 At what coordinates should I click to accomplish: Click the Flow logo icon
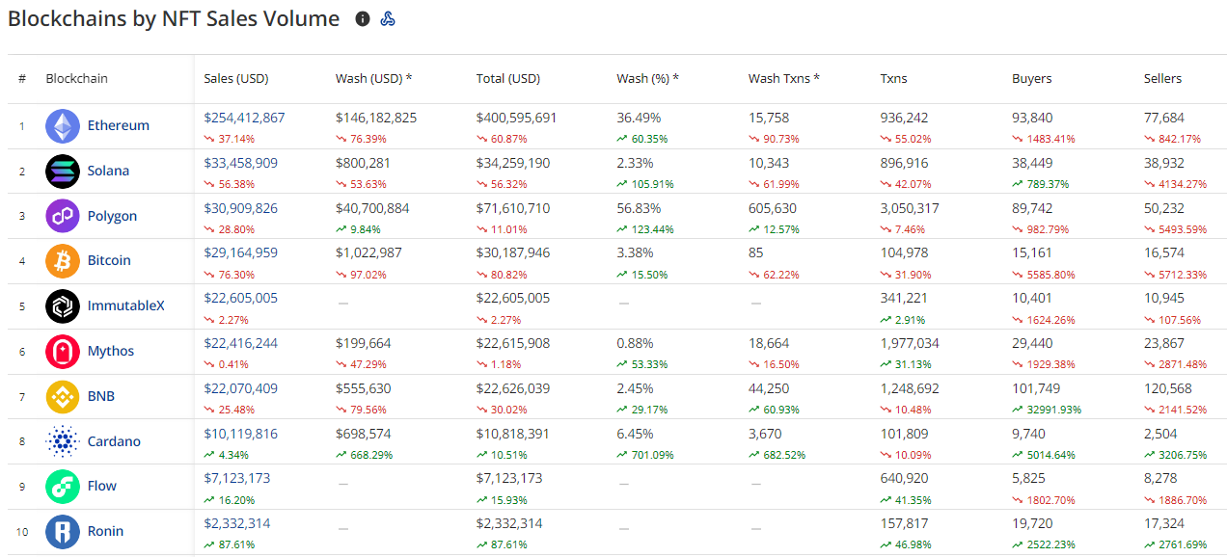point(63,487)
